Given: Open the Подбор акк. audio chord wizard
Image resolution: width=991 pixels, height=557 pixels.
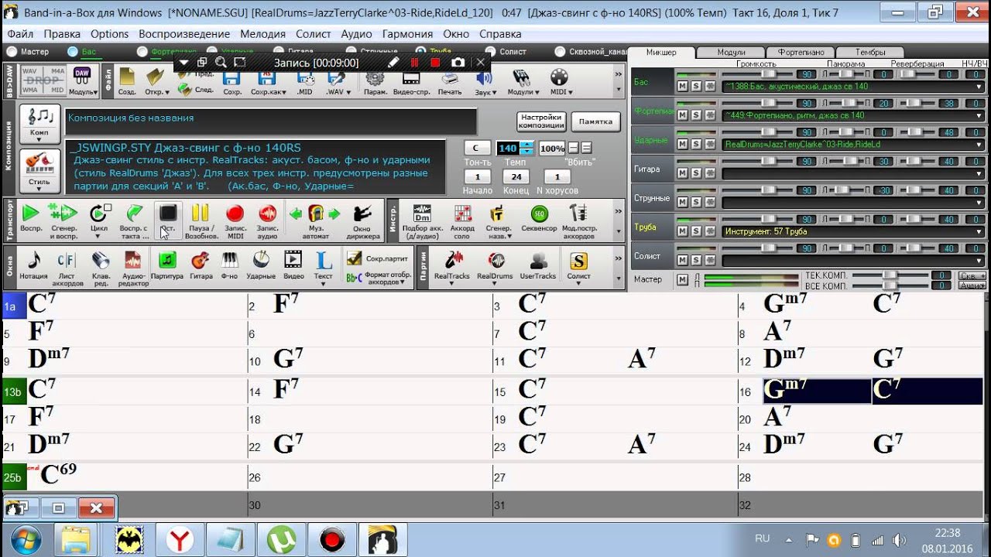Looking at the screenshot, I should click(x=422, y=220).
